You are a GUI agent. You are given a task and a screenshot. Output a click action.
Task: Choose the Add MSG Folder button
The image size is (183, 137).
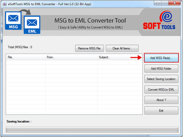(161, 68)
